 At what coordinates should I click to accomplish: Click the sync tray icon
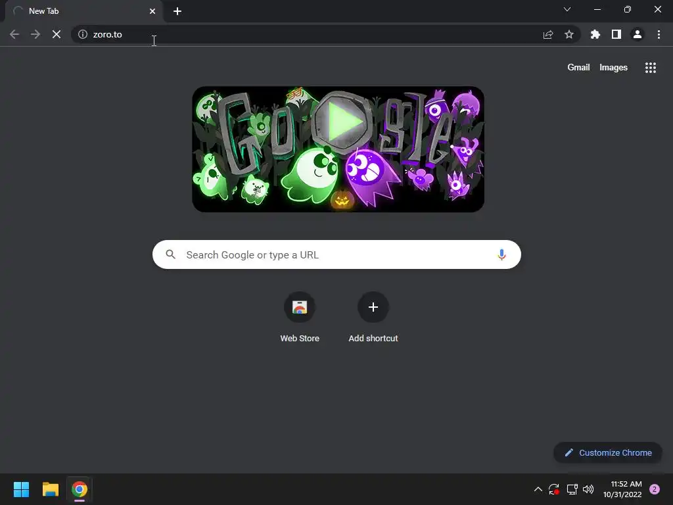click(x=553, y=489)
